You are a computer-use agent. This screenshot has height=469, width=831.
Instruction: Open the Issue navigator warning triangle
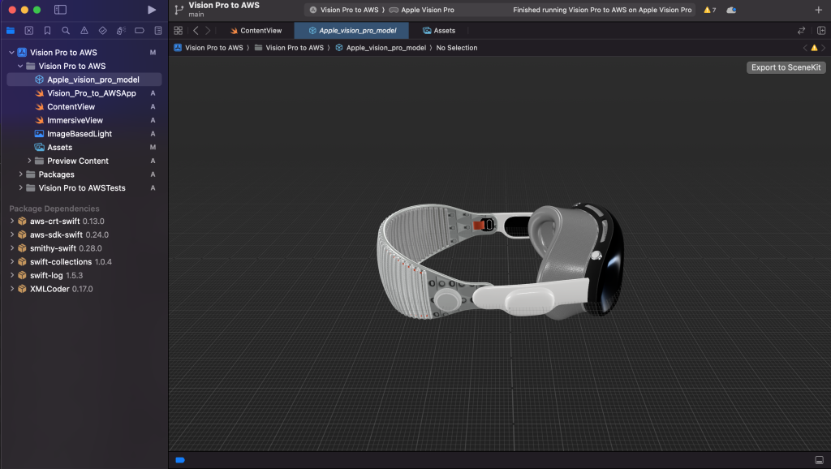(x=84, y=30)
